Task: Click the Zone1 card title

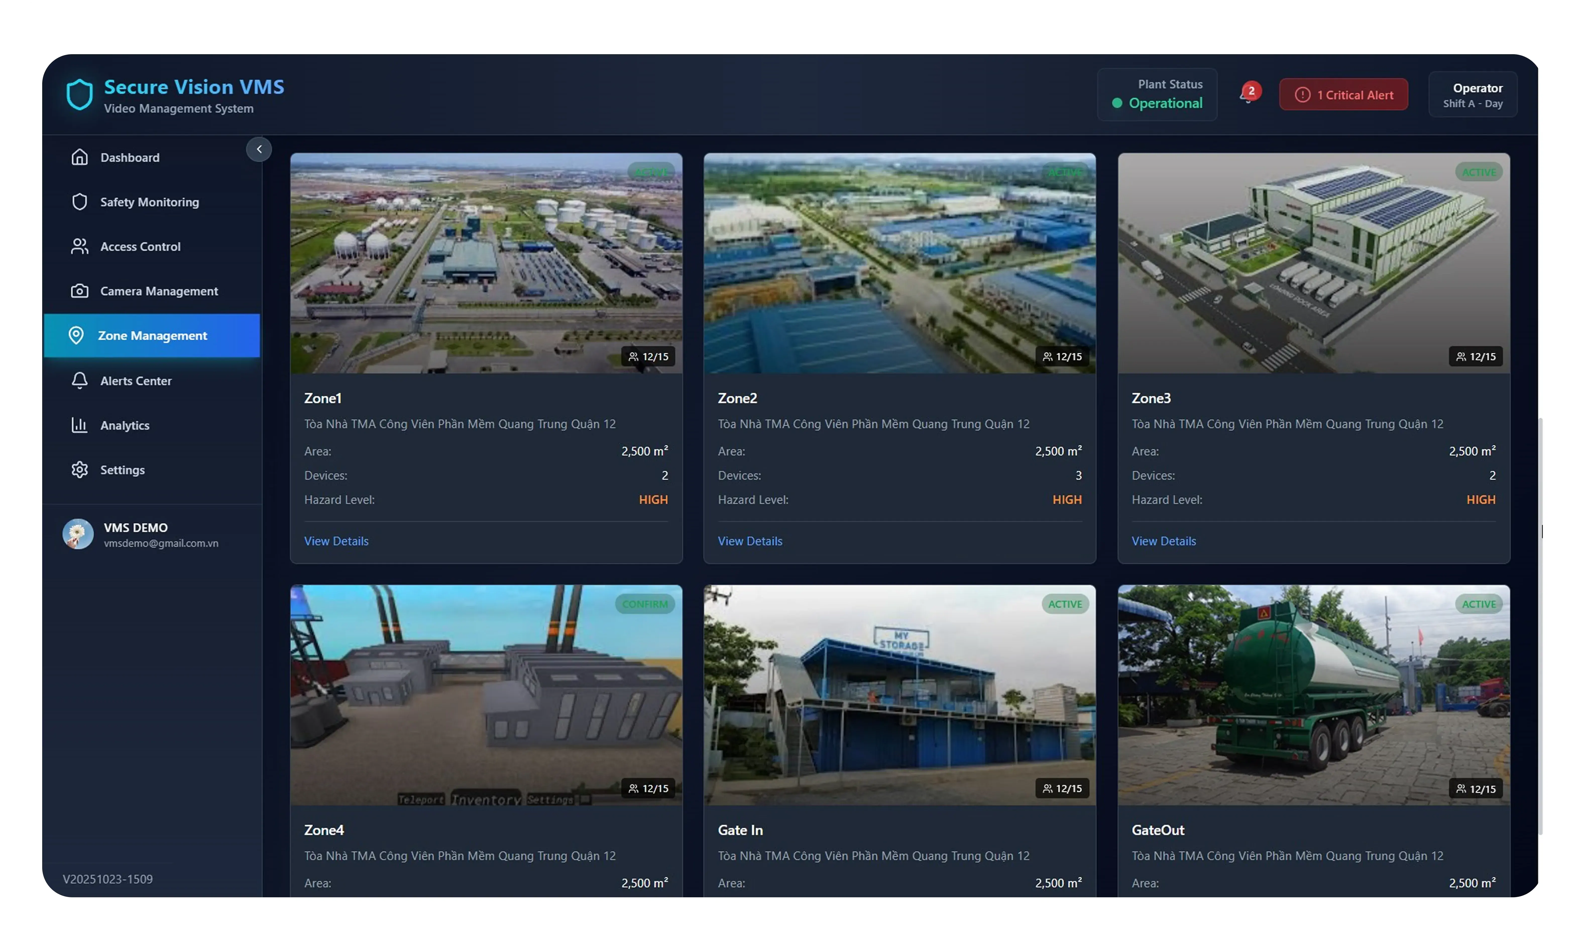Action: [x=323, y=398]
